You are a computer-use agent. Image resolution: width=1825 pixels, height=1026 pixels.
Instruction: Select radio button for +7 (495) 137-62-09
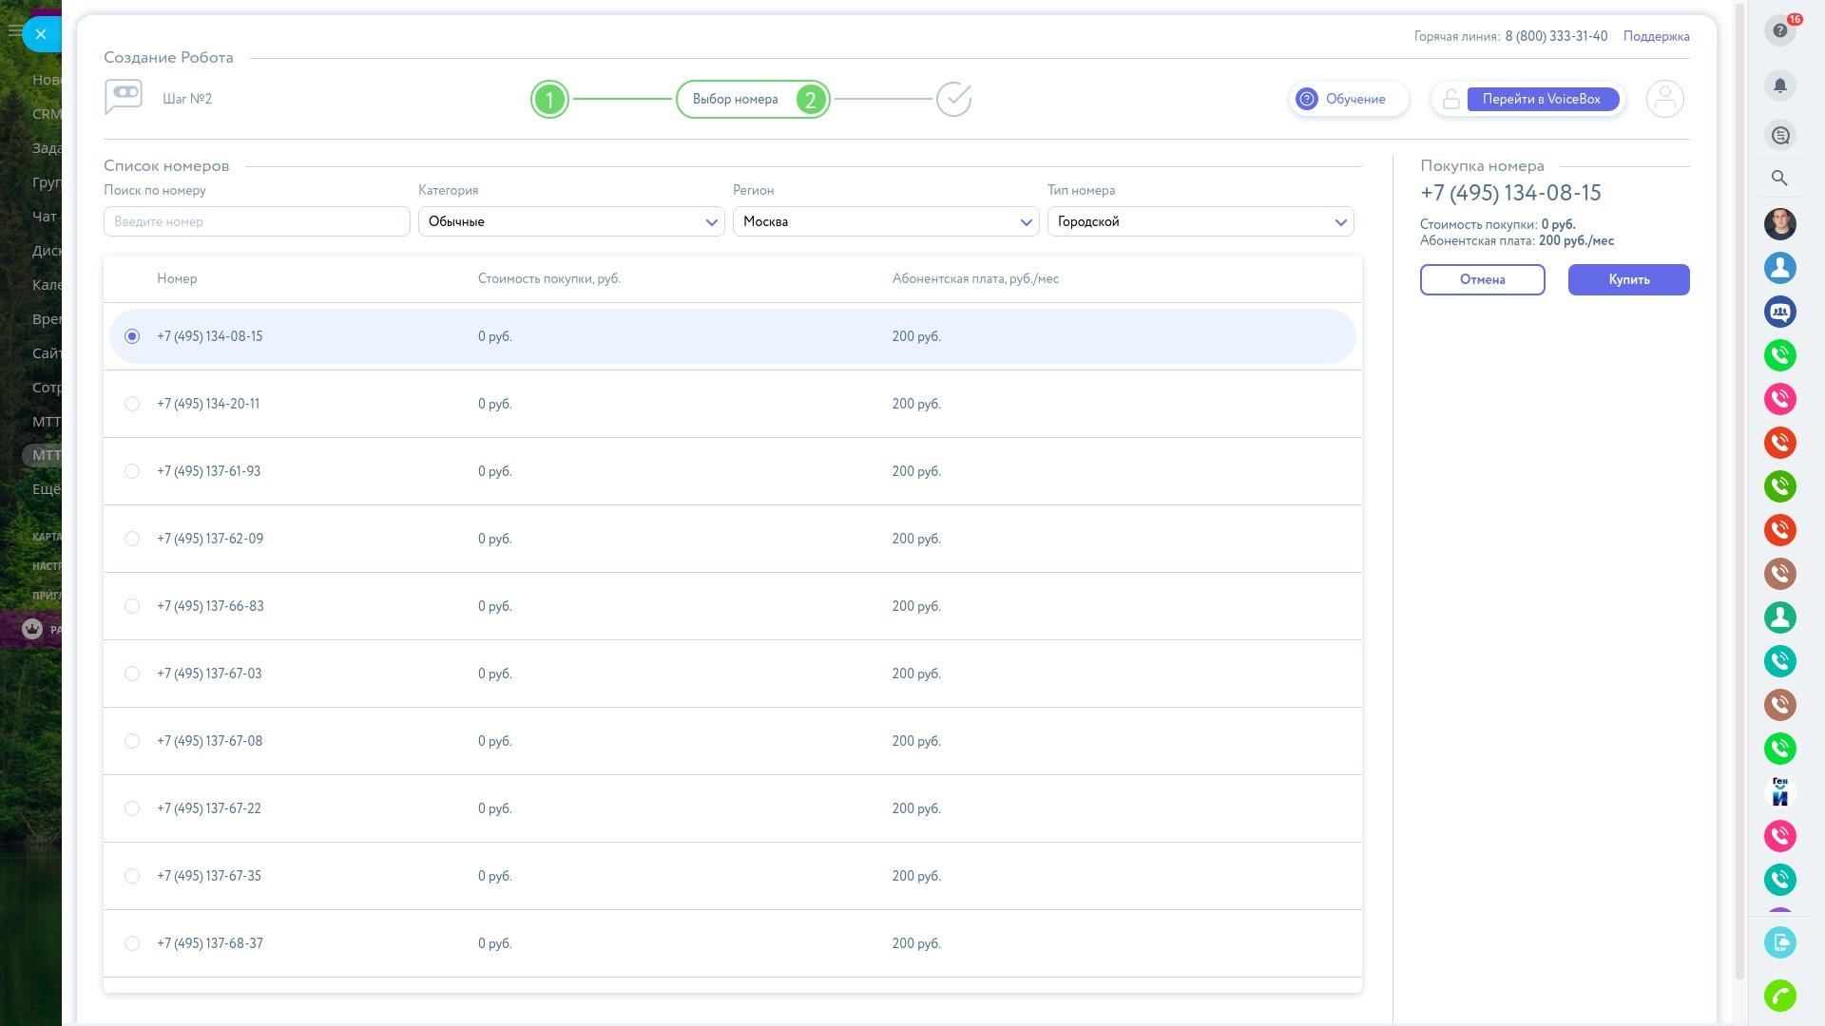point(132,539)
